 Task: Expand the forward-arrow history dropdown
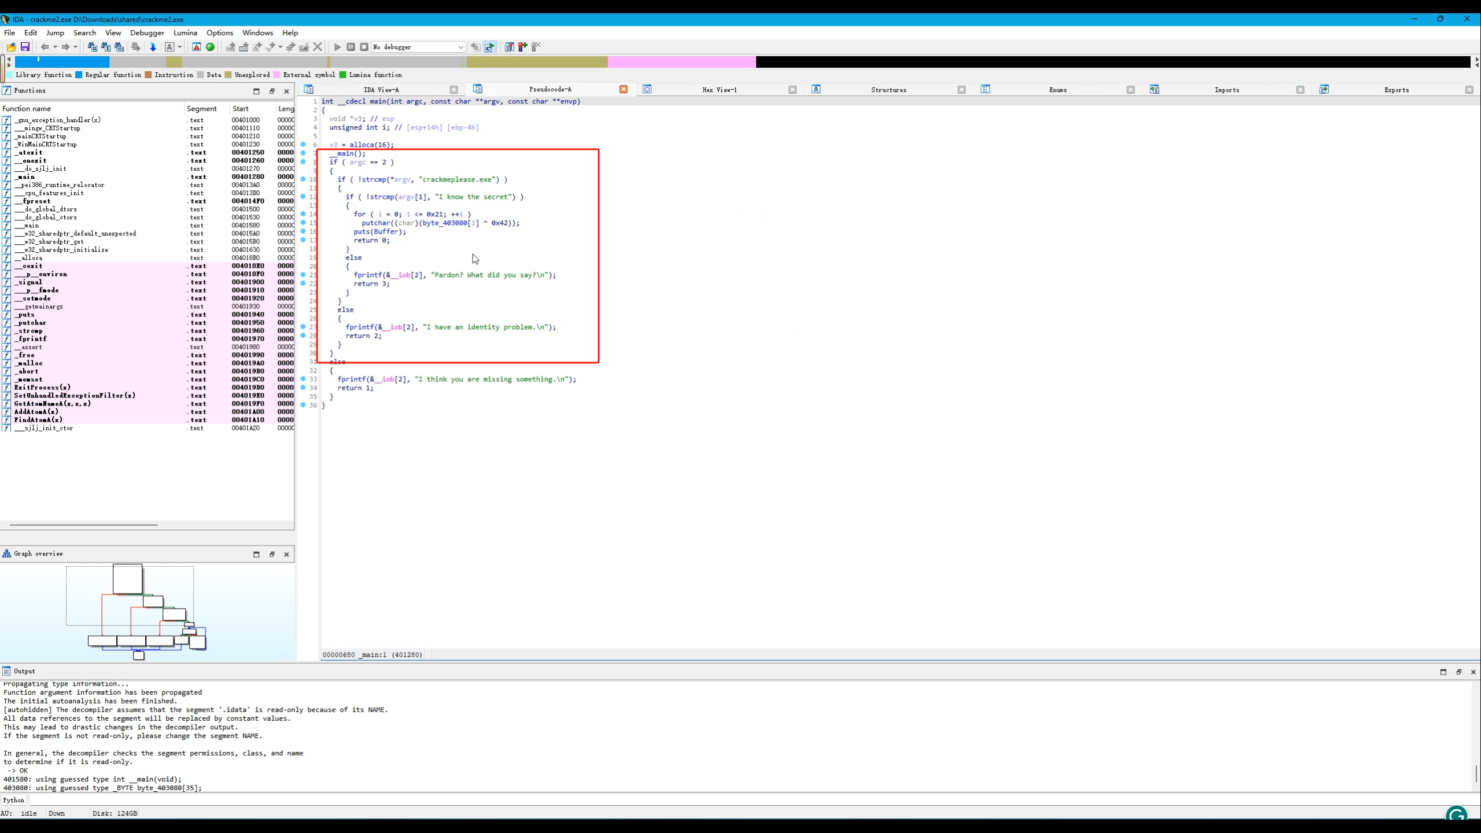click(75, 47)
